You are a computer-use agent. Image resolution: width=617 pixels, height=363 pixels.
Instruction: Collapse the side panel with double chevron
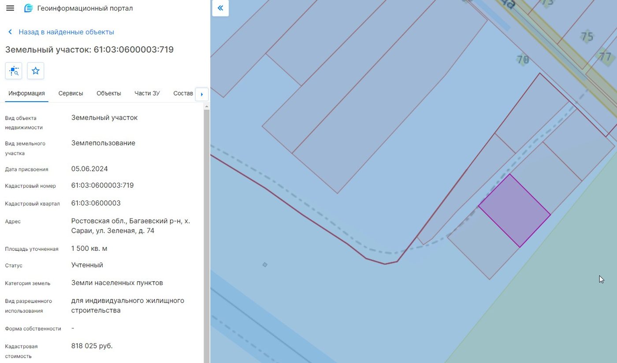click(x=220, y=8)
